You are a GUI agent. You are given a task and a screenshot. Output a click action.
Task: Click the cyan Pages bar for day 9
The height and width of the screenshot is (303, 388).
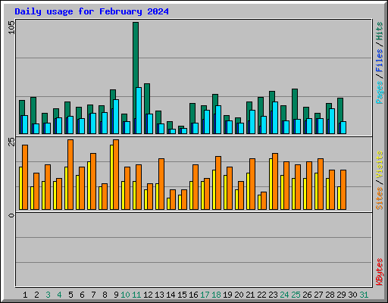(x=116, y=117)
